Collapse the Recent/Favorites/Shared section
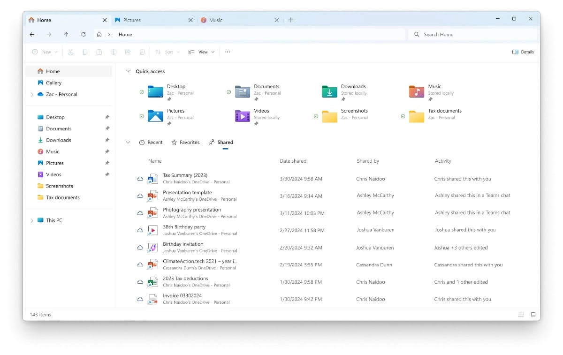 point(128,142)
